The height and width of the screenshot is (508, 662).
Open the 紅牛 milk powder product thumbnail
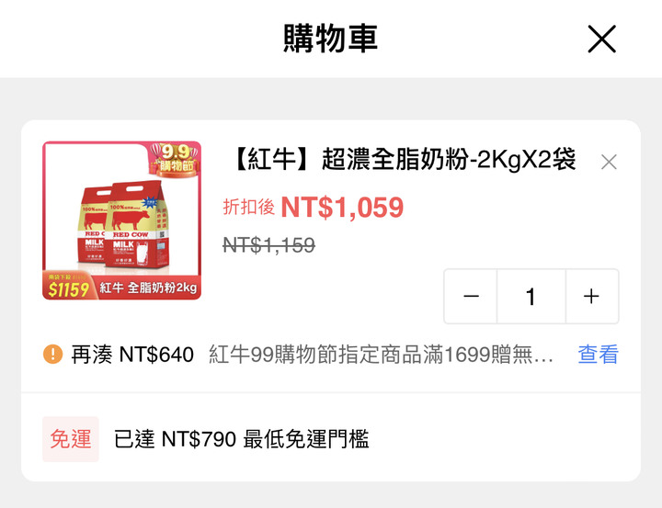coord(121,220)
